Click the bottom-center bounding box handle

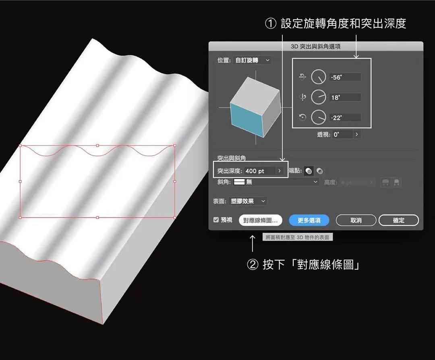[x=97, y=218]
